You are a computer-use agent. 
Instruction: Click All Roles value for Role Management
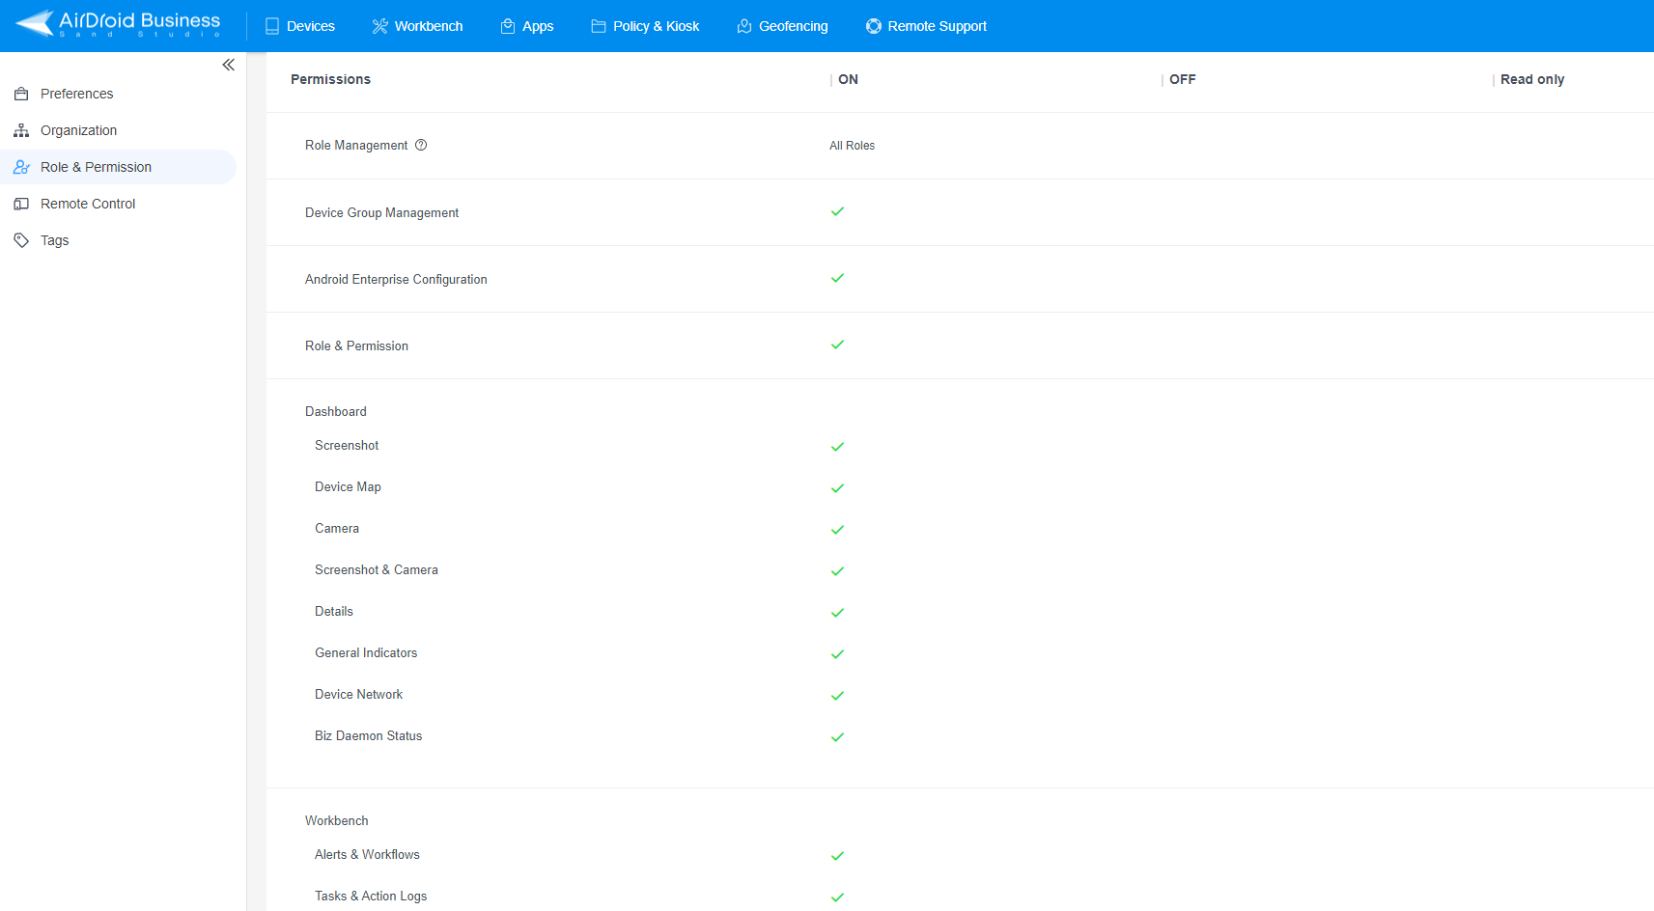pyautogui.click(x=852, y=146)
